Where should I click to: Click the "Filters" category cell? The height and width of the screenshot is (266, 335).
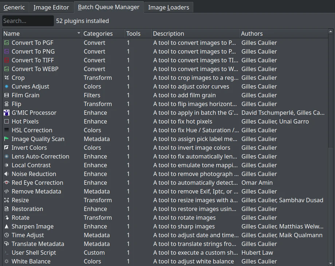click(x=92, y=95)
